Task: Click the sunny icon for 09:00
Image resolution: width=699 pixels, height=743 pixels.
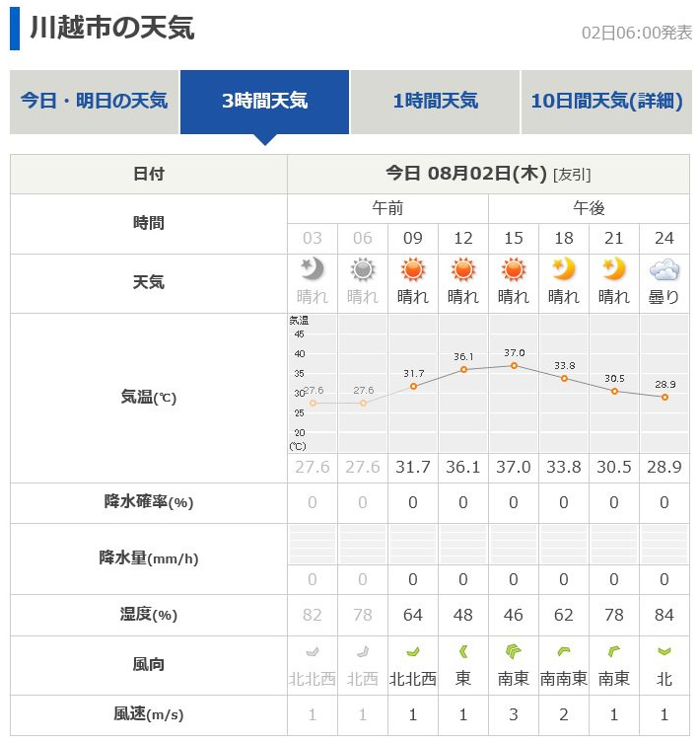Action: [413, 269]
